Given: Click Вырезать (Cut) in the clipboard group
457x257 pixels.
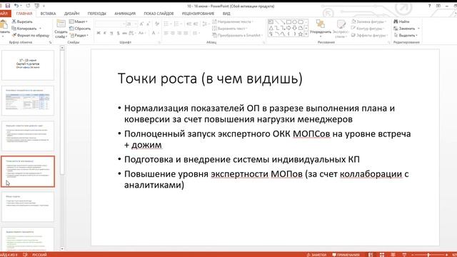Looking at the screenshot, I should [22, 21].
